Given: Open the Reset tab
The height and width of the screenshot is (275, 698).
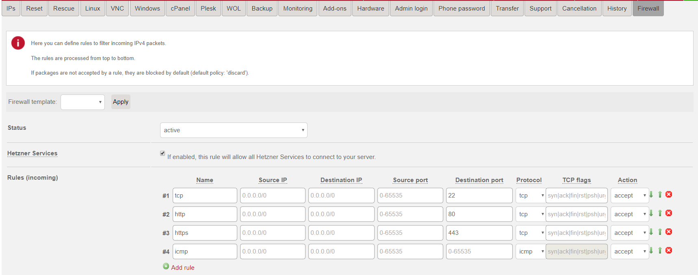Looking at the screenshot, I should point(34,9).
